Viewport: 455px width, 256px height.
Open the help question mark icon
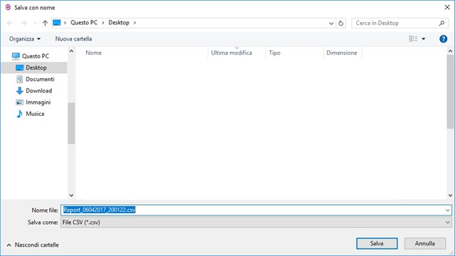(x=443, y=39)
